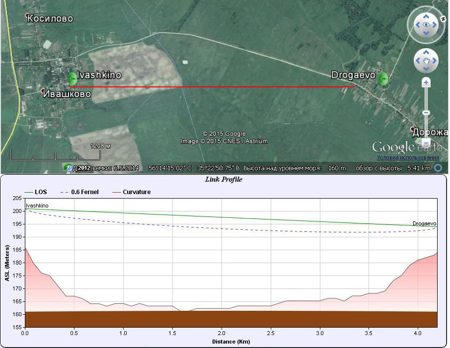The height and width of the screenshot is (348, 450).
Task: Click the Дорожа place label
Action: coord(430,132)
